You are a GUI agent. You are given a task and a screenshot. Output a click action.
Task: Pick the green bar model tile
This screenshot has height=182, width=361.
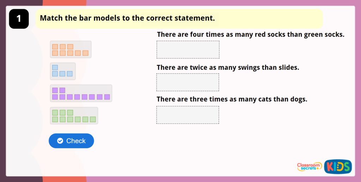click(74, 116)
